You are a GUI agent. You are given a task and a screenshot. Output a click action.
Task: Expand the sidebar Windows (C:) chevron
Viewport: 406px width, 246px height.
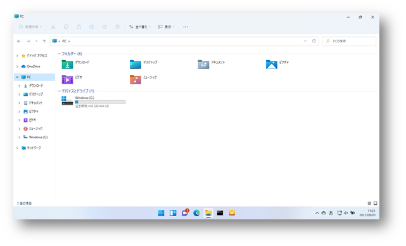click(20, 137)
